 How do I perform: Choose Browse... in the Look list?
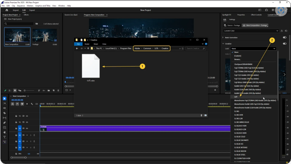pos(237,59)
